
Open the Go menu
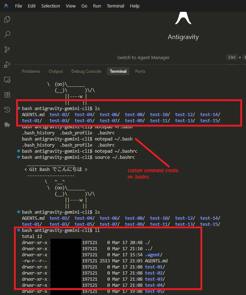tap(84, 6)
